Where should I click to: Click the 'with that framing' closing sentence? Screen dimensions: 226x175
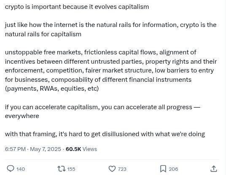[105, 134]
